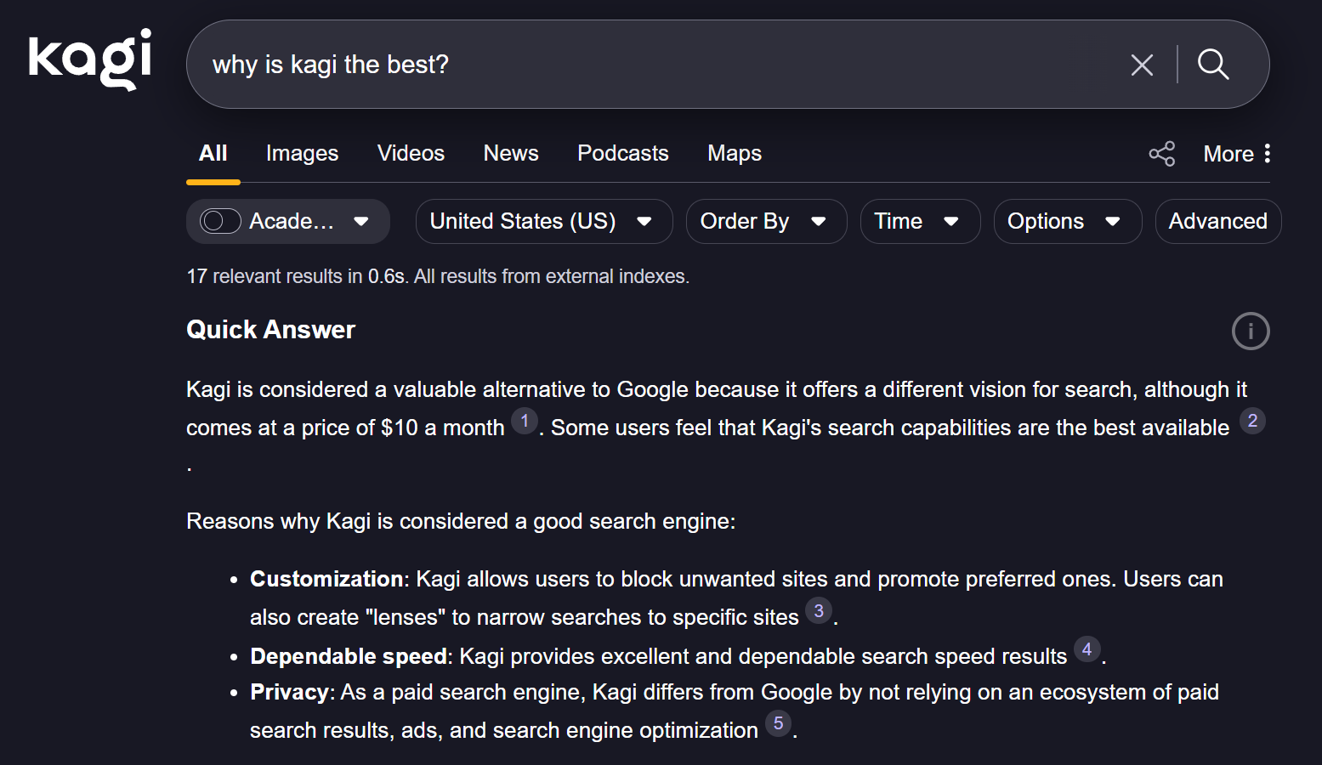Viewport: 1322px width, 765px height.
Task: Expand the United States (US) region dropdown
Action: (x=543, y=221)
